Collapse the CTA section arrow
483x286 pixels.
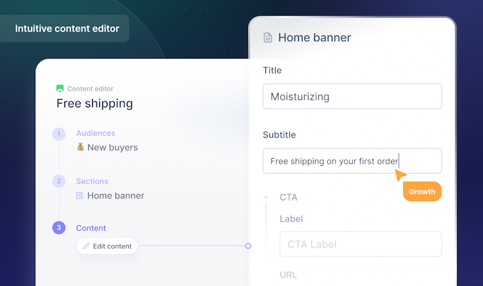coord(266,197)
